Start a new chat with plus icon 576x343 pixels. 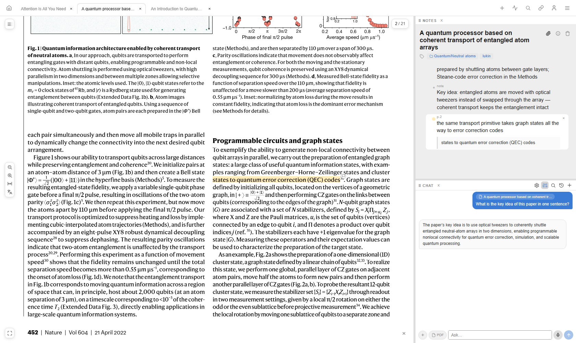(x=569, y=186)
